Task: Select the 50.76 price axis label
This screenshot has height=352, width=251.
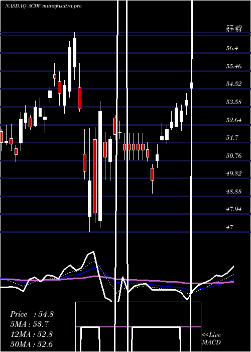Action: (x=234, y=155)
